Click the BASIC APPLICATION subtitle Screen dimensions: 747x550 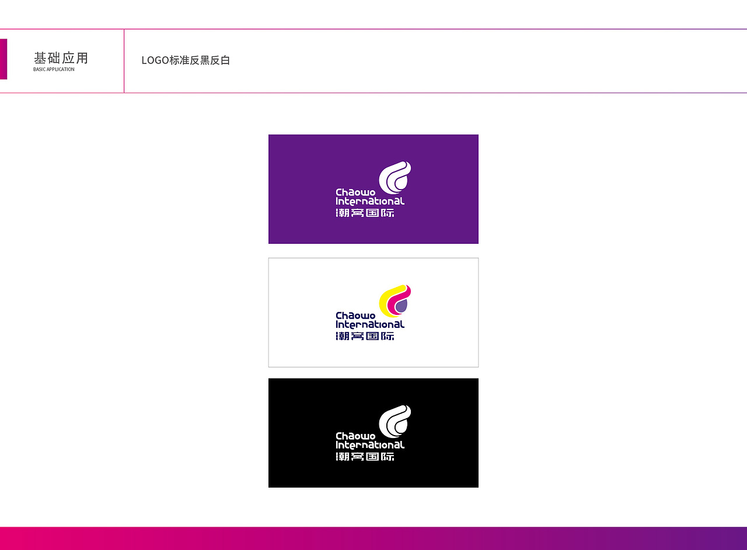coord(54,69)
